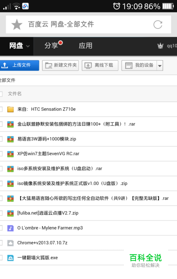Tap the bookmark star icon
The width and height of the screenshot is (177, 279).
tap(17, 24)
